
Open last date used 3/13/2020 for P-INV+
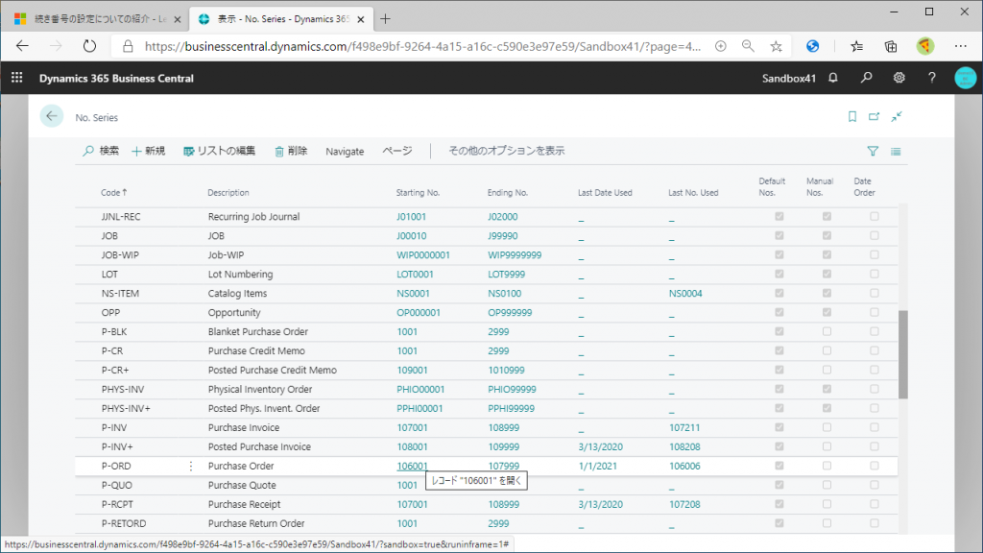(601, 447)
